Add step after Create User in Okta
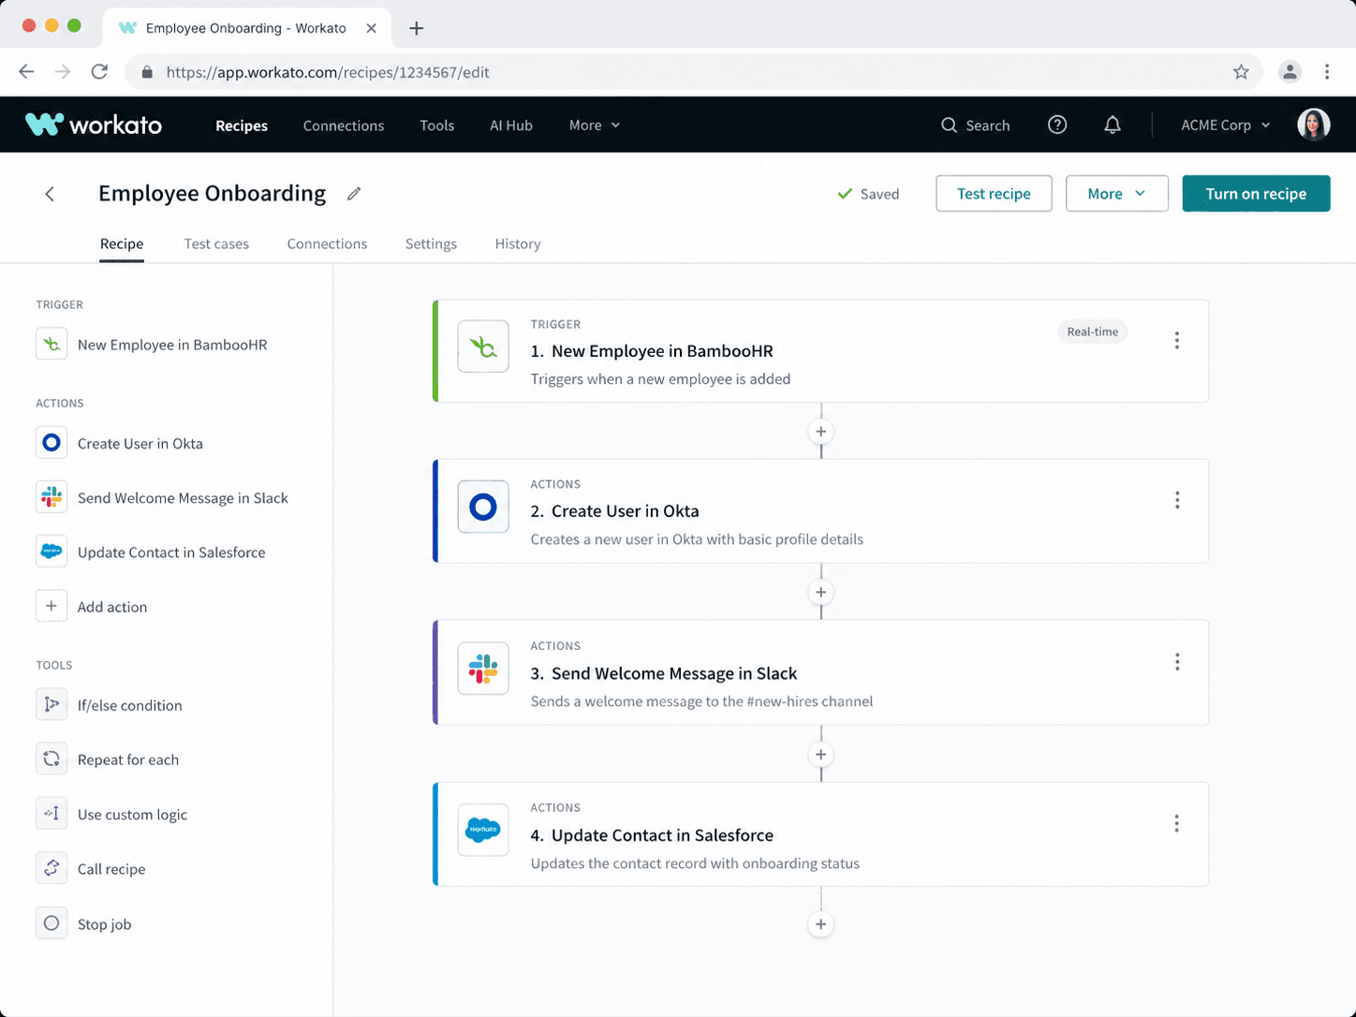1356x1017 pixels. point(821,592)
